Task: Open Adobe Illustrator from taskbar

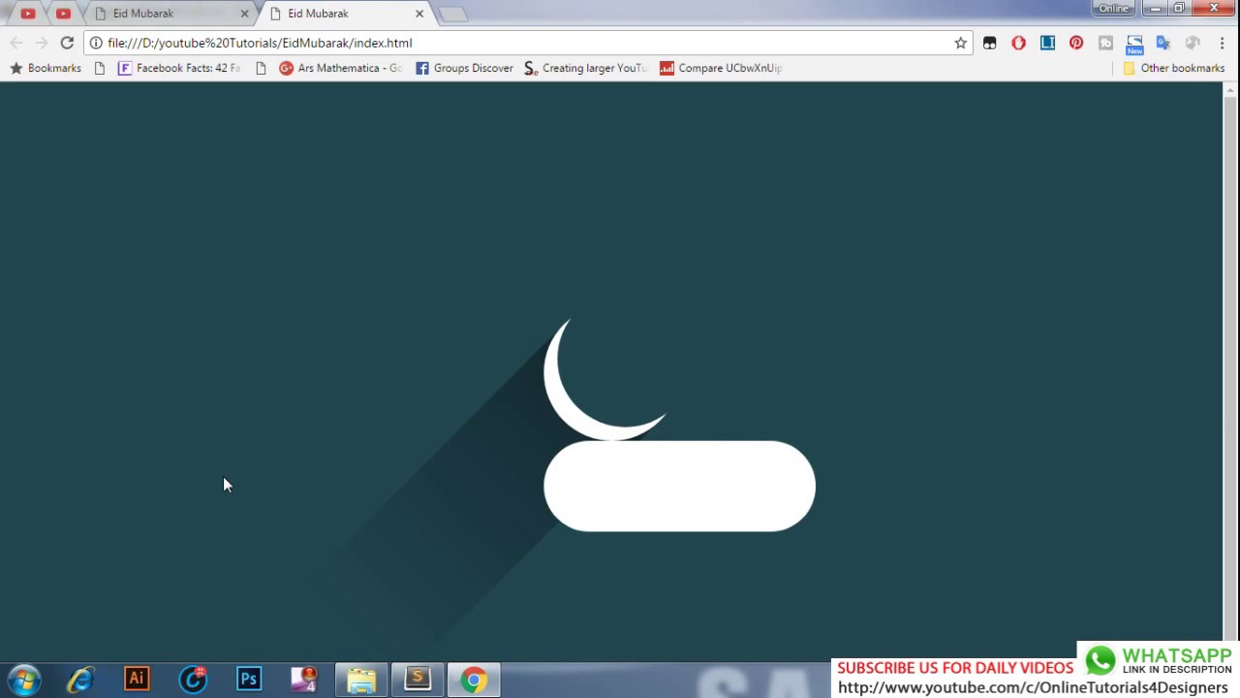Action: click(137, 680)
